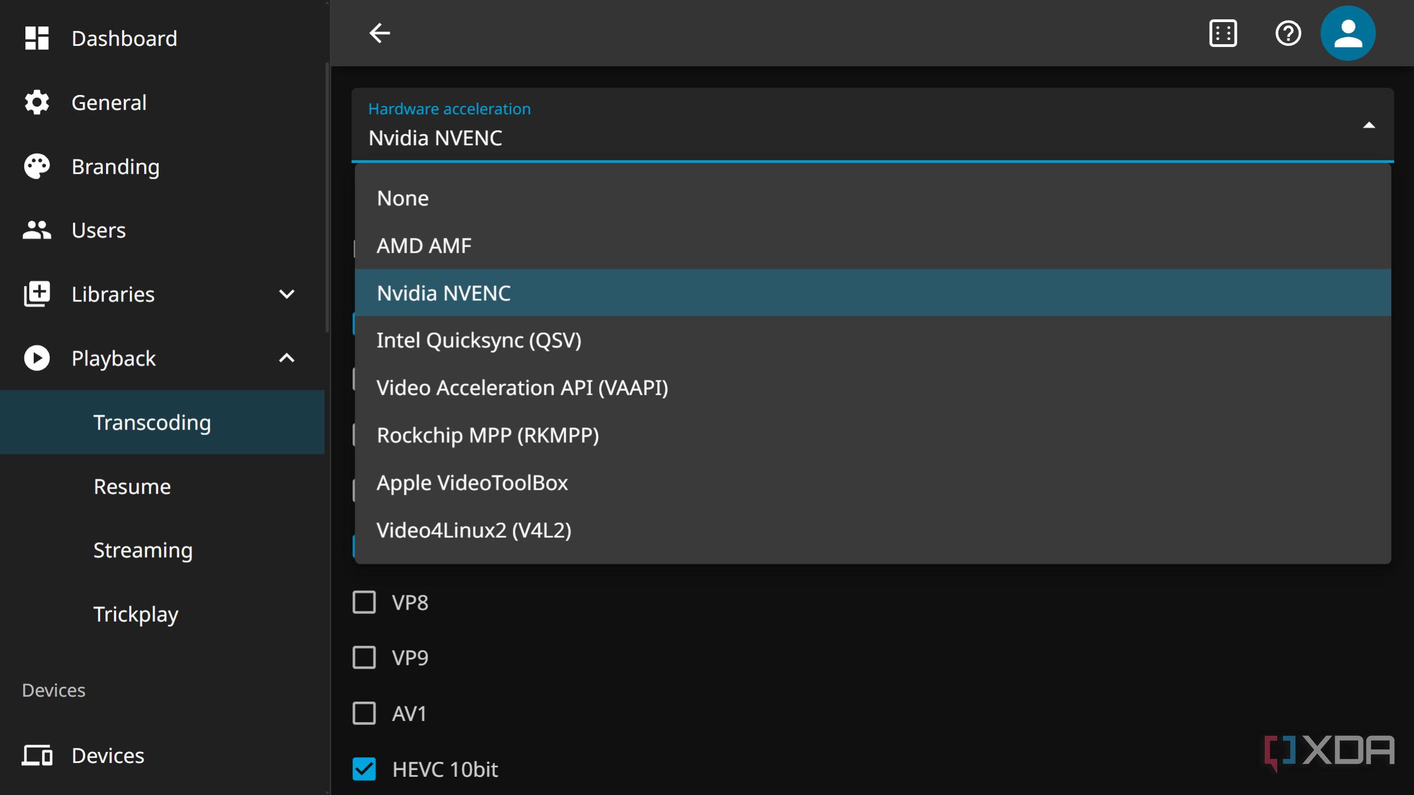Screen dimensions: 1414x795
Task: Collapse the Hardware acceleration dropdown arrow
Action: pos(1369,125)
